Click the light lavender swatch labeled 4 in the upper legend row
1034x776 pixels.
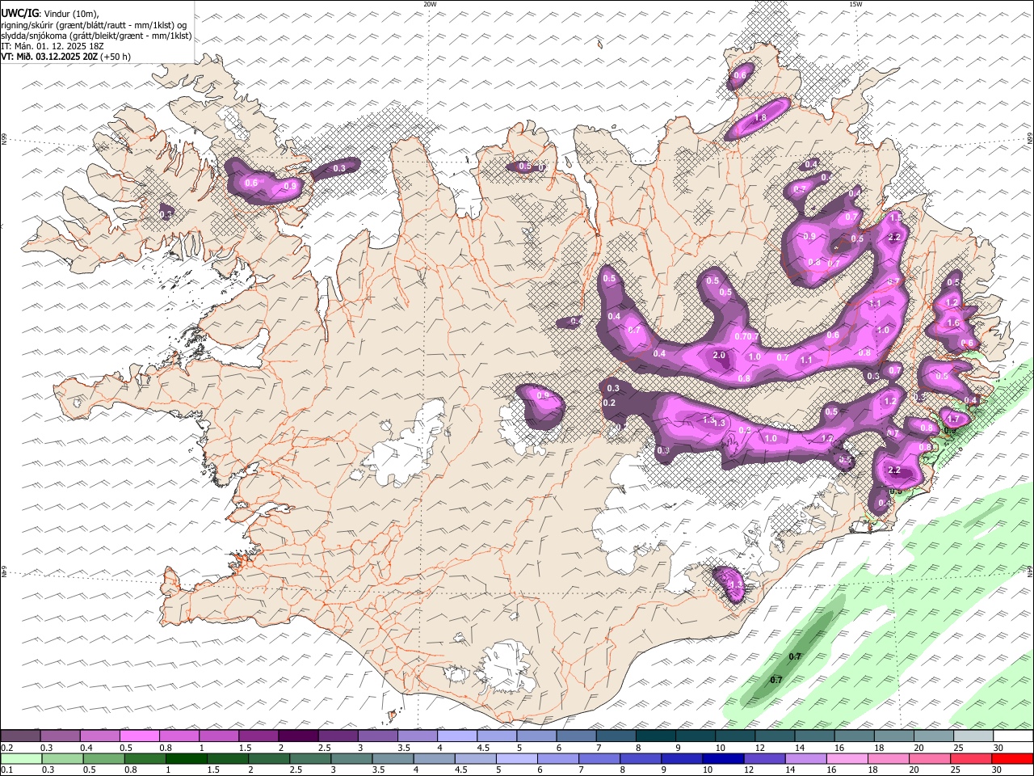457,736
